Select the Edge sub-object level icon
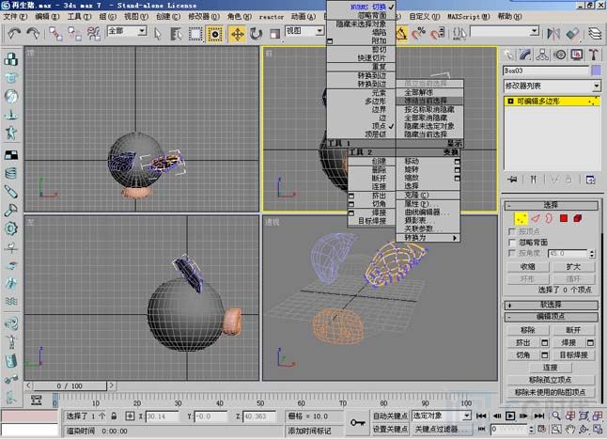Image resolution: width=607 pixels, height=440 pixels. 536,219
